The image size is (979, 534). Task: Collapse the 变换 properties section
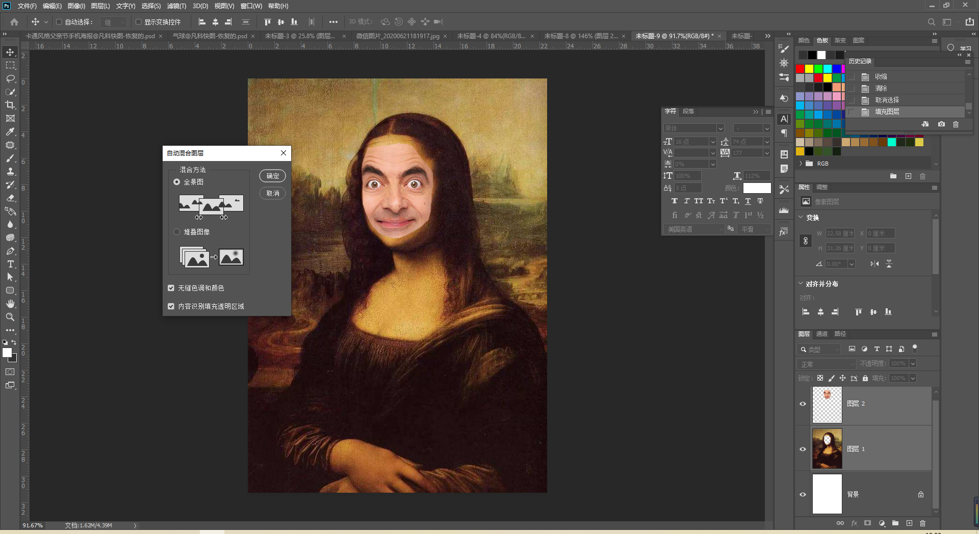pos(801,218)
